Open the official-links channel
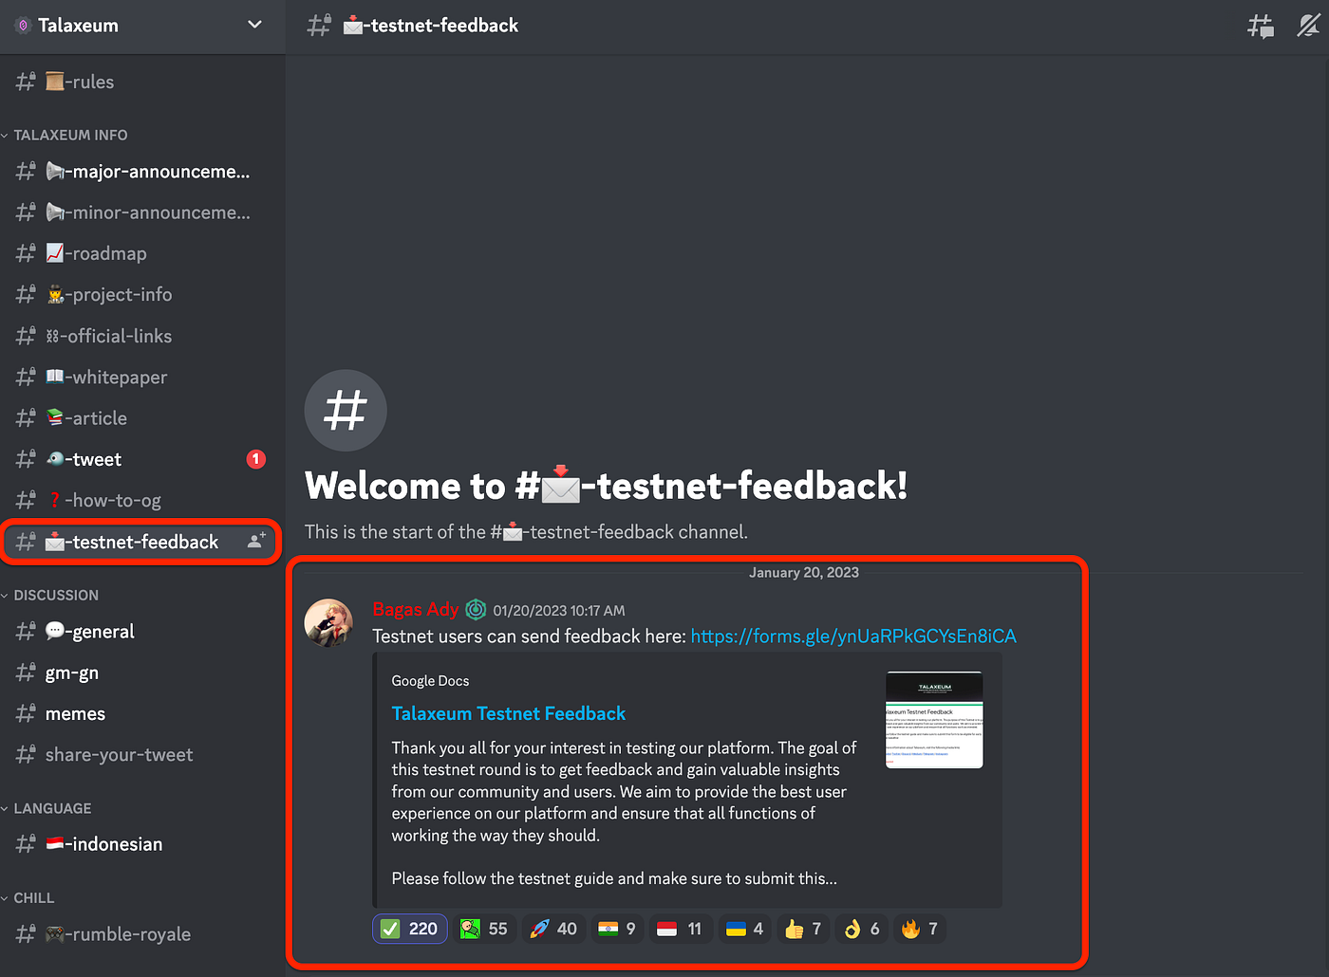 pos(142,336)
